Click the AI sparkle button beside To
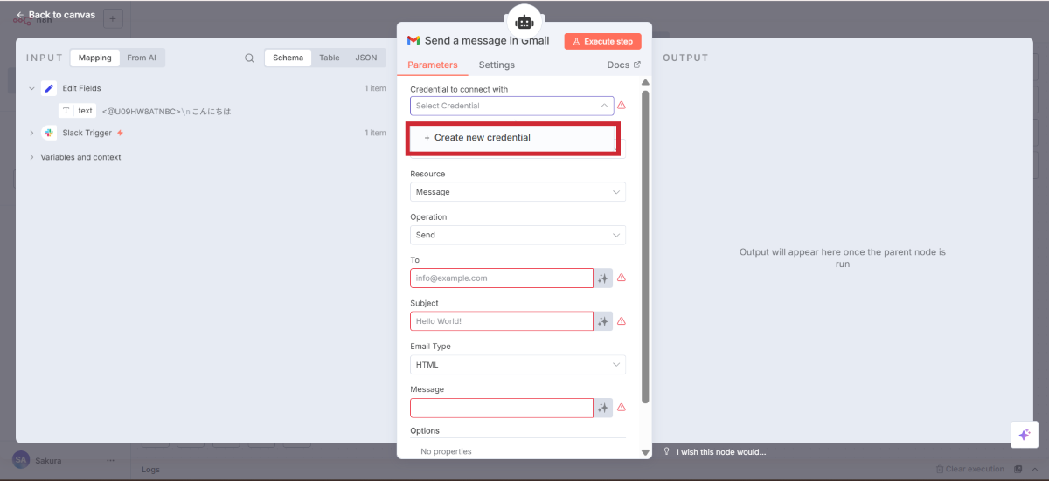Screen dimensions: 1049x481 point(603,278)
